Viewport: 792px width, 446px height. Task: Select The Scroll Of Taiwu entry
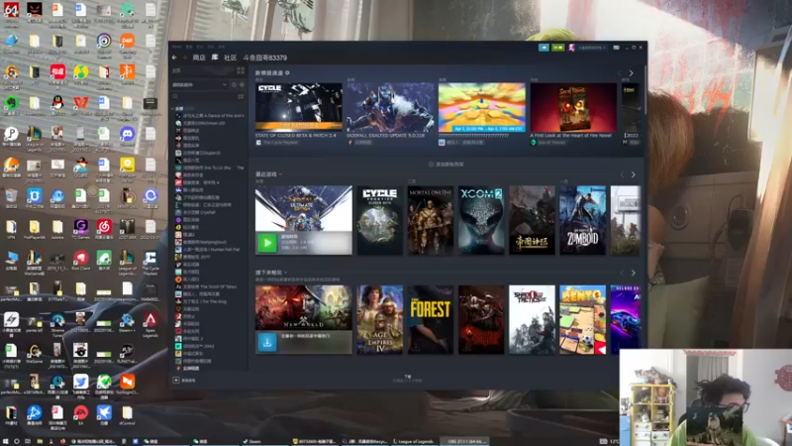coord(206,286)
